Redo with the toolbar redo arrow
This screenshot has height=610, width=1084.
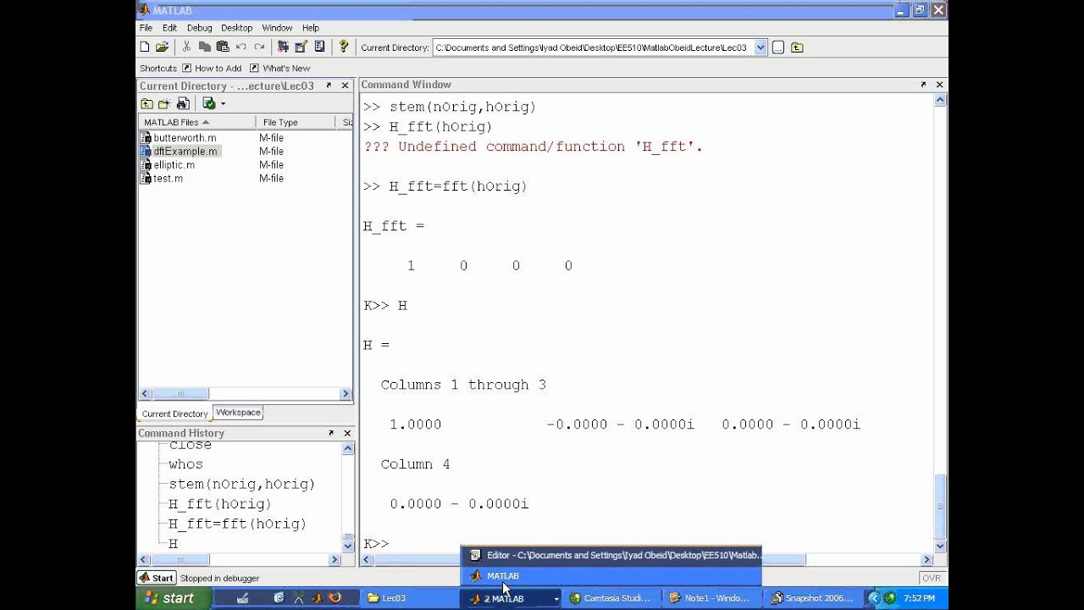259,47
